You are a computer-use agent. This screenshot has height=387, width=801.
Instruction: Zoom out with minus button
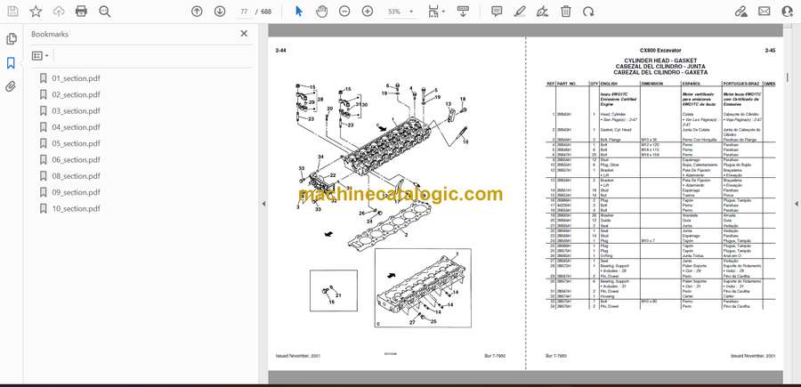click(x=344, y=12)
